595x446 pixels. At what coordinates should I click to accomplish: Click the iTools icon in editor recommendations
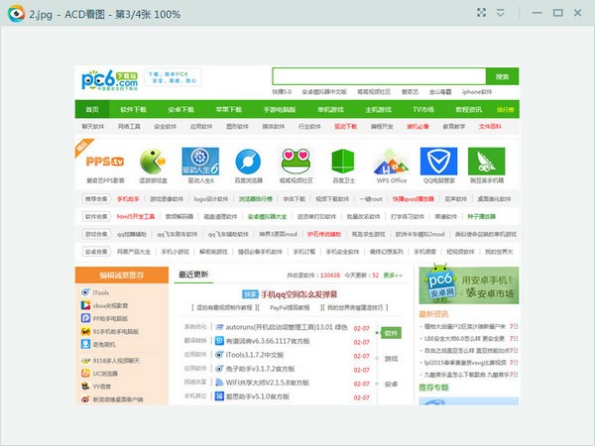tap(85, 292)
